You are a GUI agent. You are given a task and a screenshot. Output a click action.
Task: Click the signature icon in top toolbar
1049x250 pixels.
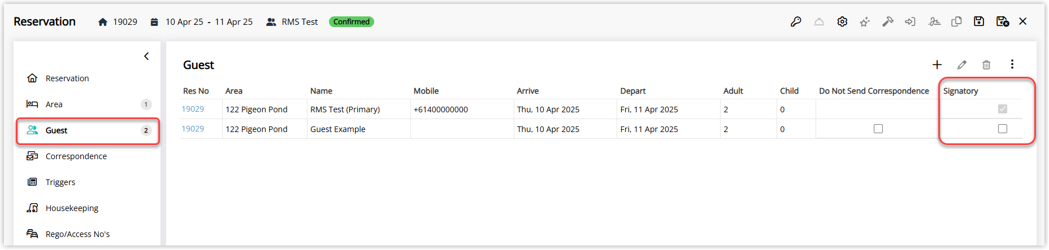click(x=934, y=21)
